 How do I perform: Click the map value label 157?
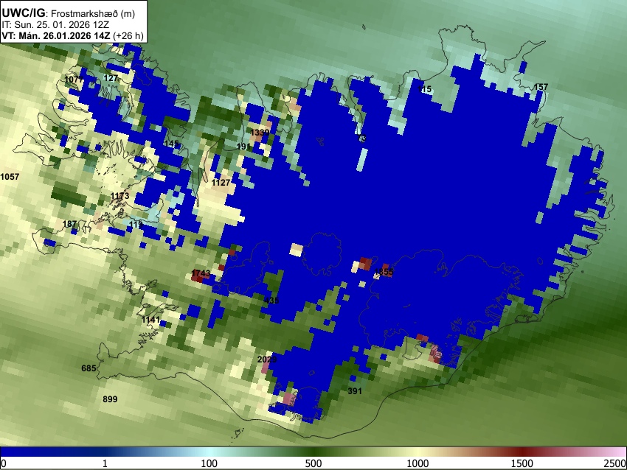click(x=541, y=87)
